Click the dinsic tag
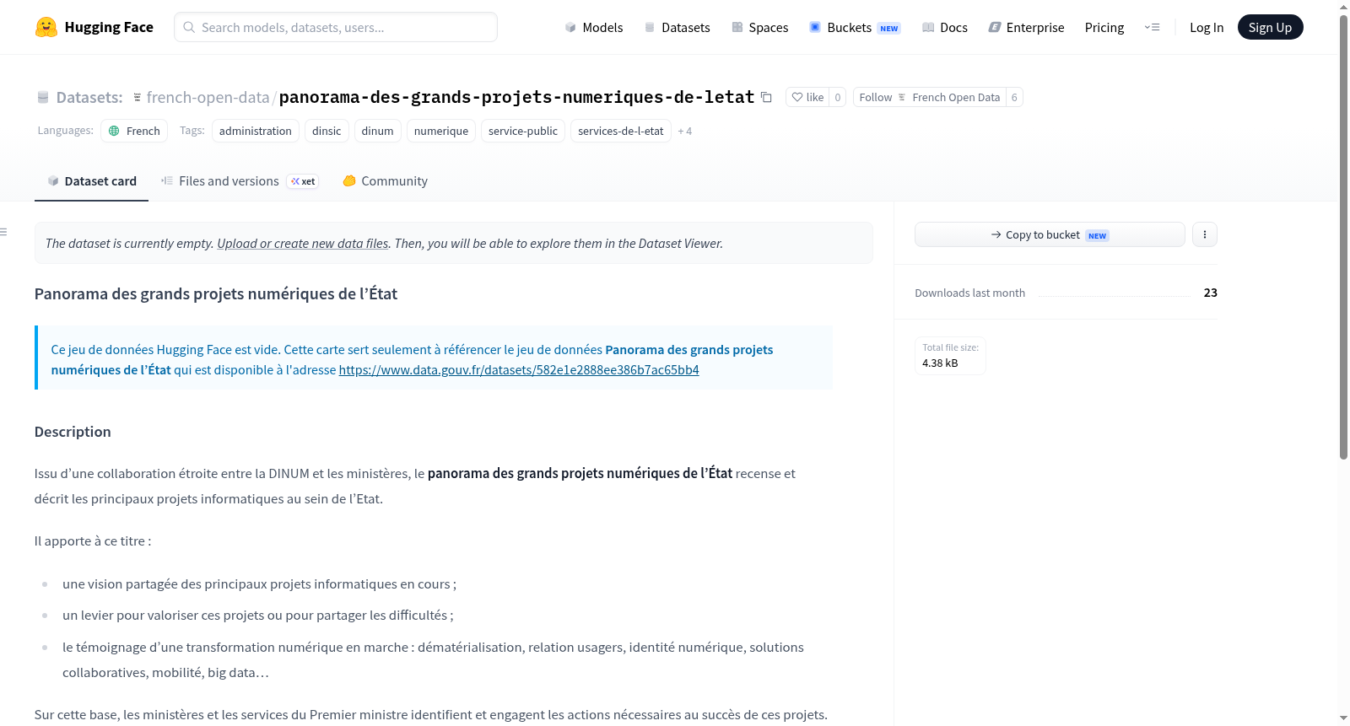Image resolution: width=1350 pixels, height=726 pixels. click(327, 131)
